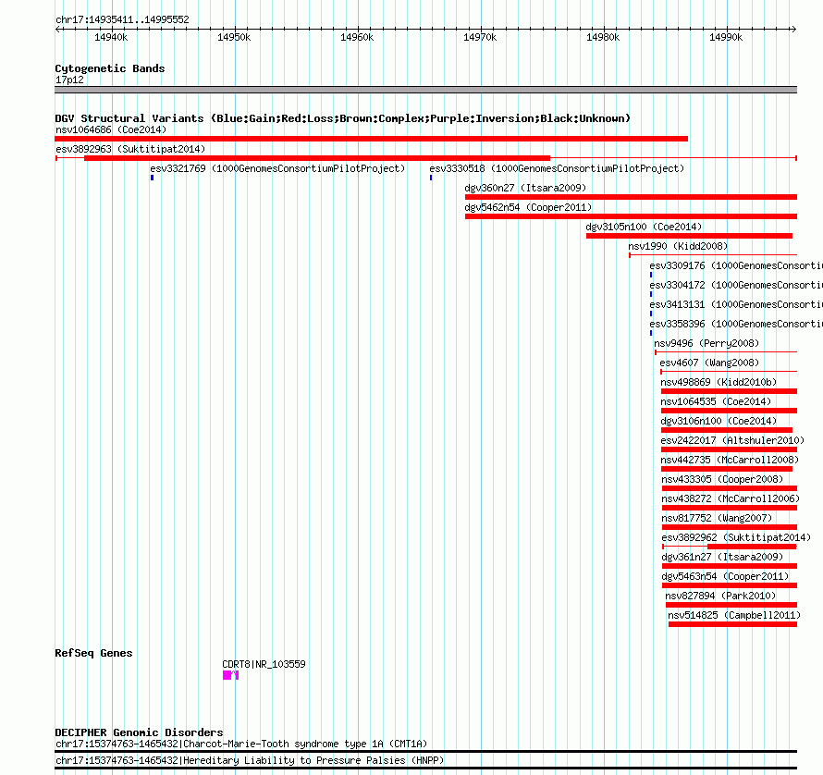
Task: Click the dgv360n27 (Itsara2009) label
Action: pyautogui.click(x=525, y=188)
